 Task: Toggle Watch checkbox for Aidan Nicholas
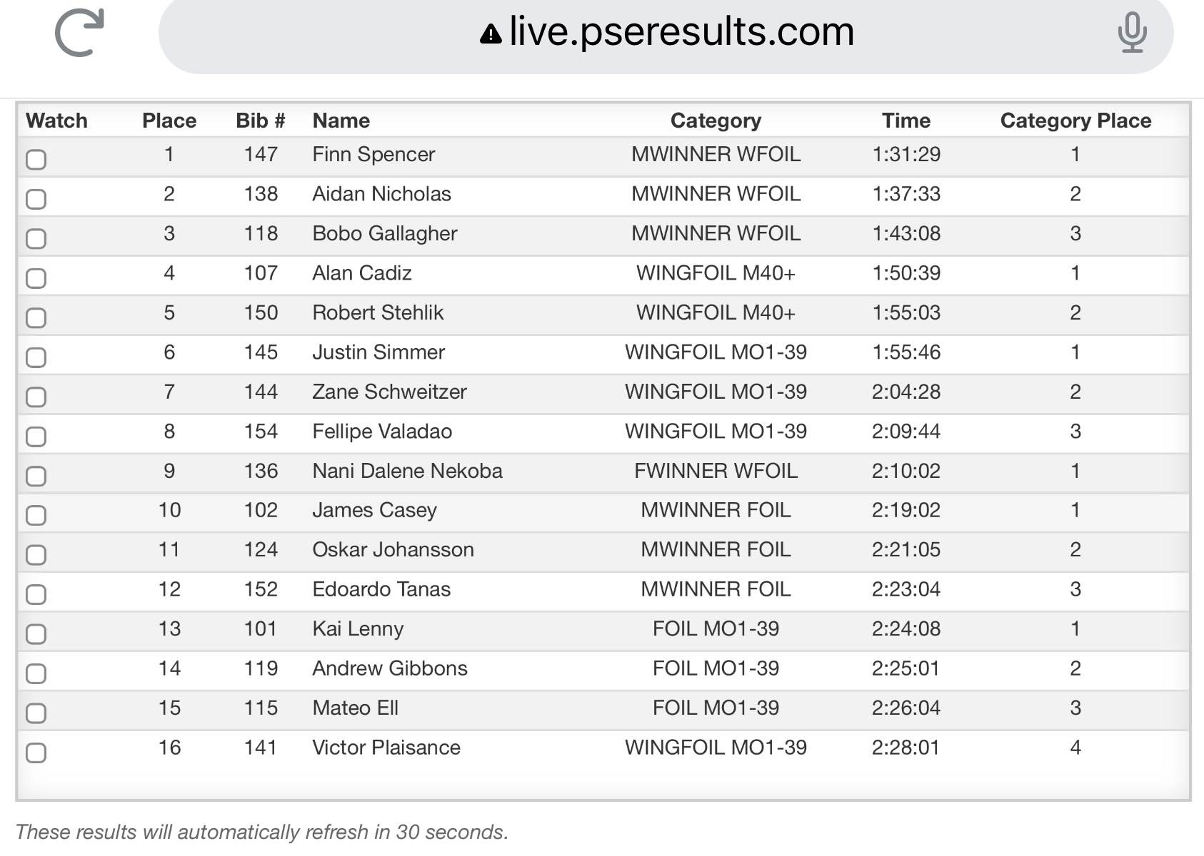coord(36,199)
